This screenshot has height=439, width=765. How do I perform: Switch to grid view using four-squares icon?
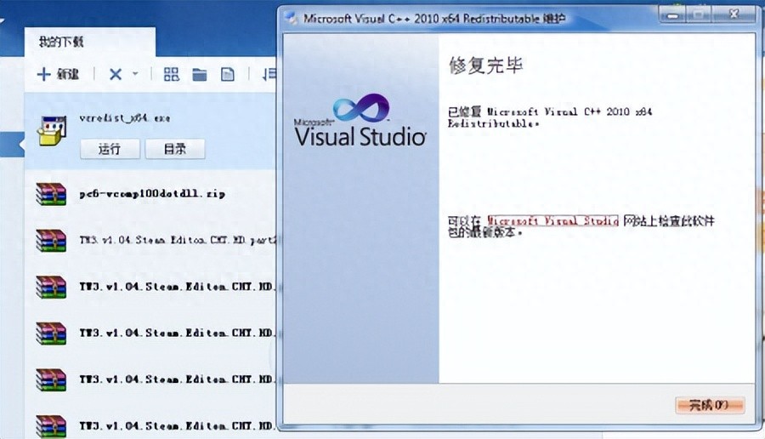click(172, 75)
